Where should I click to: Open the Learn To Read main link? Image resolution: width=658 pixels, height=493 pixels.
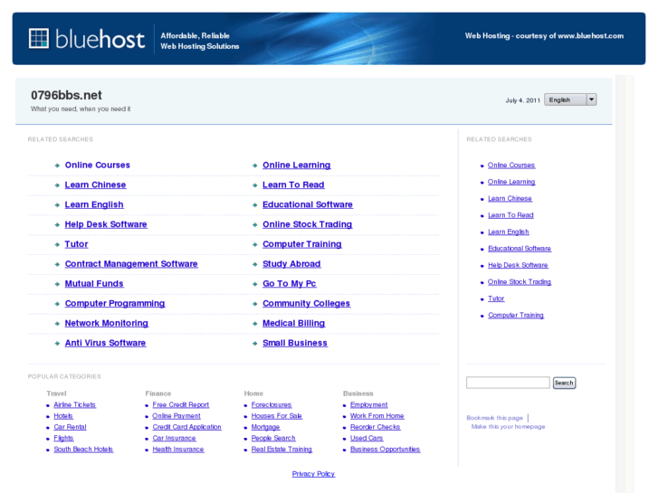(x=293, y=185)
